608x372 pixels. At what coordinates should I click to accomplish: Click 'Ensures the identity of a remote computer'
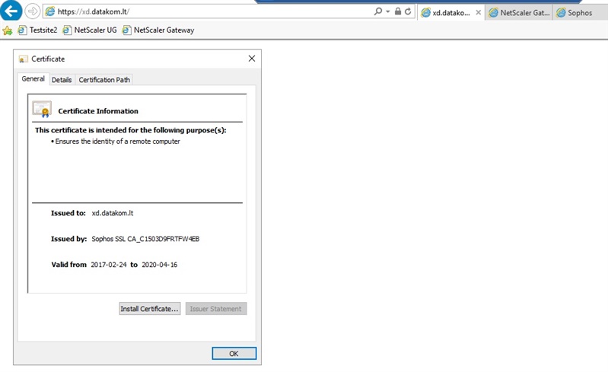coord(117,141)
